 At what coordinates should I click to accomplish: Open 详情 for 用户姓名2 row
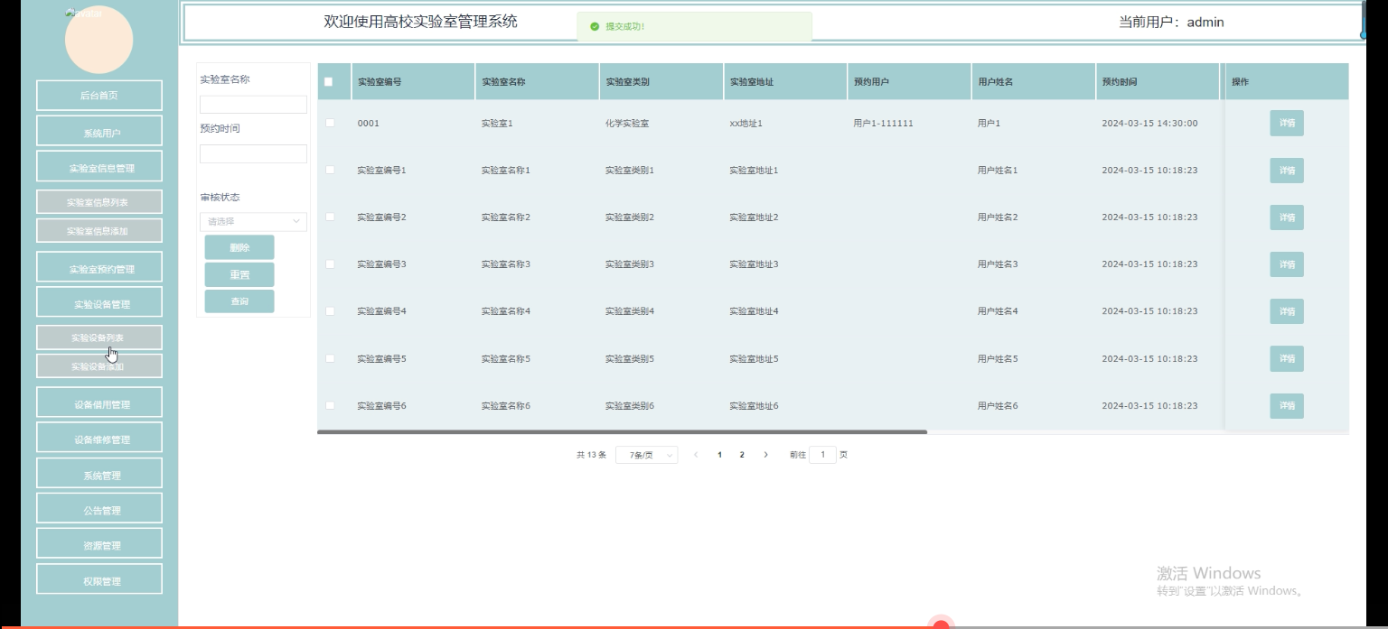click(x=1287, y=217)
